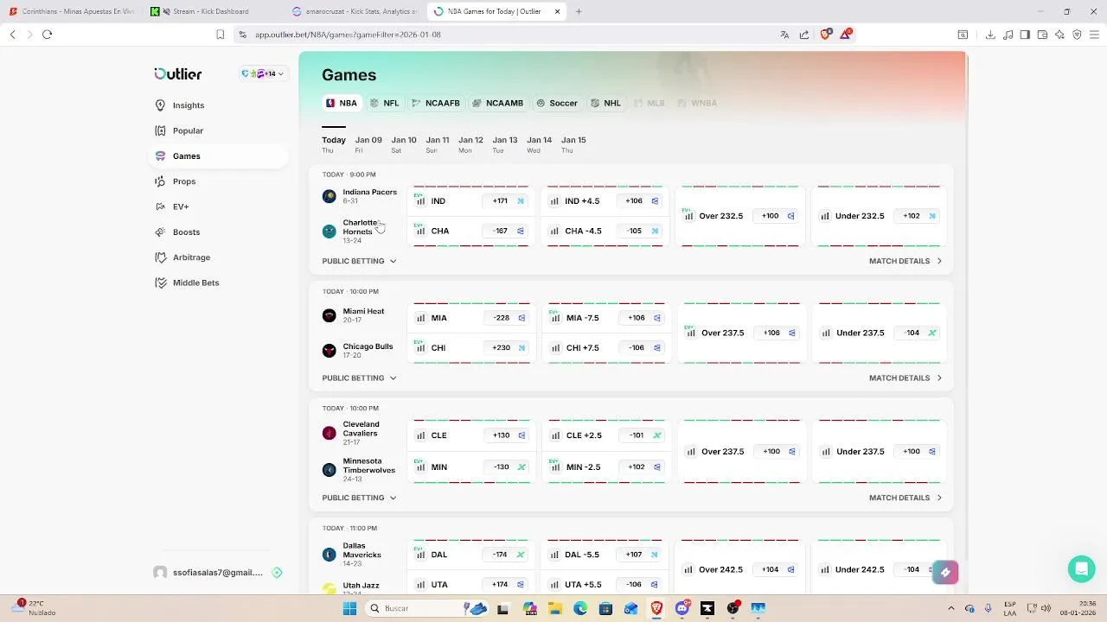Click the CHA -167 moneyline odds
This screenshot has width=1107, height=622.
[x=507, y=231]
